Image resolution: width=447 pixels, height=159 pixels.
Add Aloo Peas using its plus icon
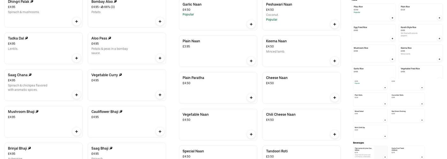pos(160,58)
